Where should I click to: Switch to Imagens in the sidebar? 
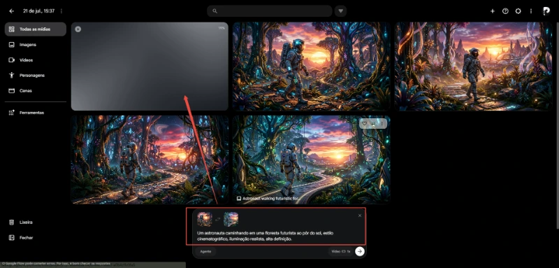36,45
